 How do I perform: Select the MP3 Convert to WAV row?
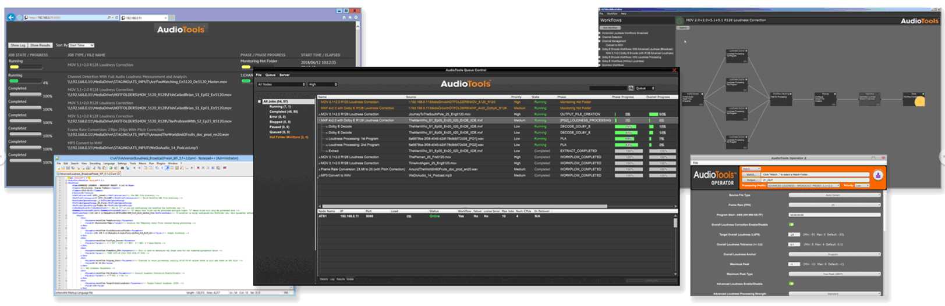497,175
